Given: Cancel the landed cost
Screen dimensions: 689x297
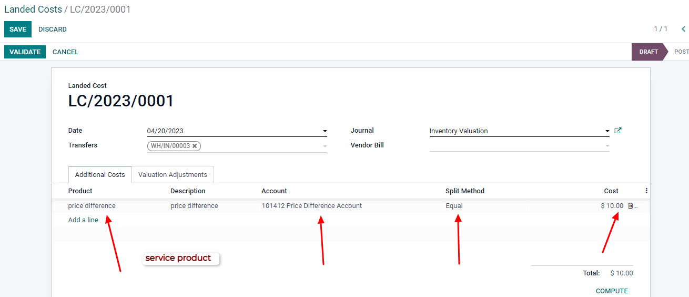Looking at the screenshot, I should click(x=65, y=52).
